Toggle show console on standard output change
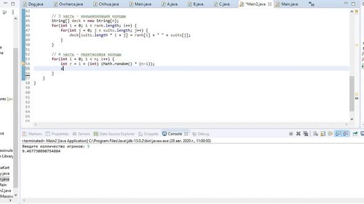 click(x=338, y=134)
